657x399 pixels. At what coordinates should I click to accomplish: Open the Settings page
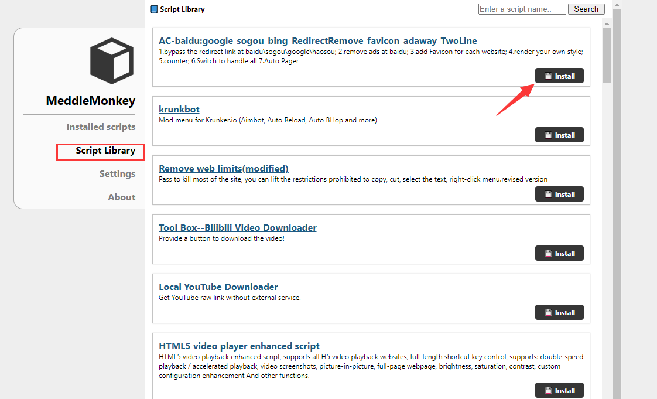[117, 174]
